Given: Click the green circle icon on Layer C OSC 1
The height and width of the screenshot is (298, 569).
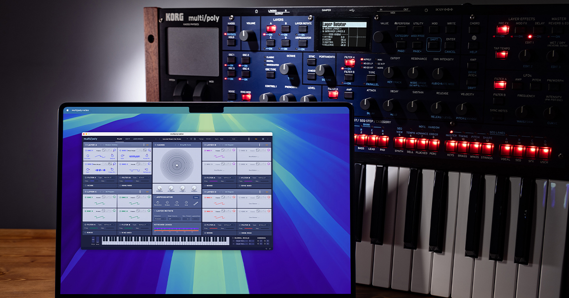Looking at the screenshot, I should point(115,197).
